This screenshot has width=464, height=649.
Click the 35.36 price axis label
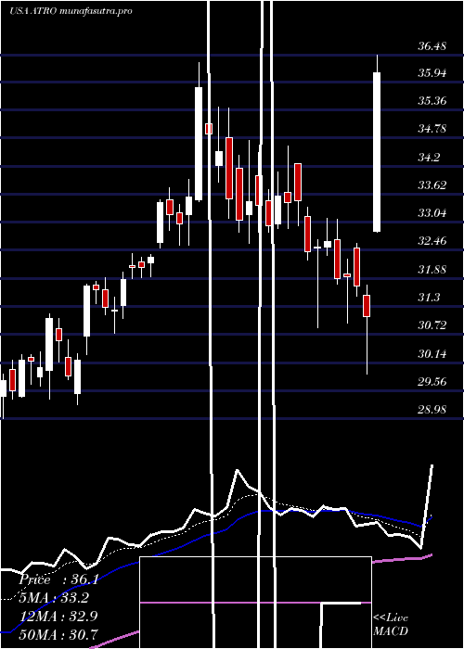coord(432,101)
